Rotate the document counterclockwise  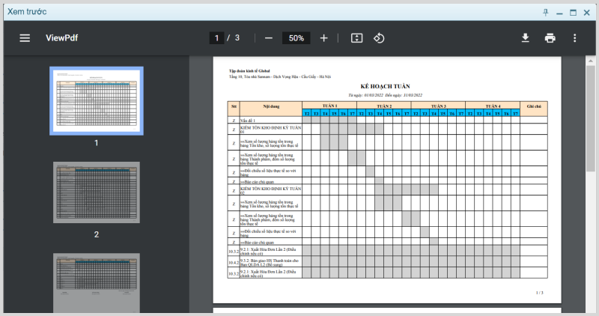pyautogui.click(x=379, y=38)
